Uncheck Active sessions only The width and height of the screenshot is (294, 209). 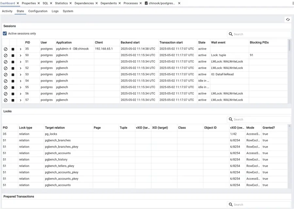(x=5, y=33)
